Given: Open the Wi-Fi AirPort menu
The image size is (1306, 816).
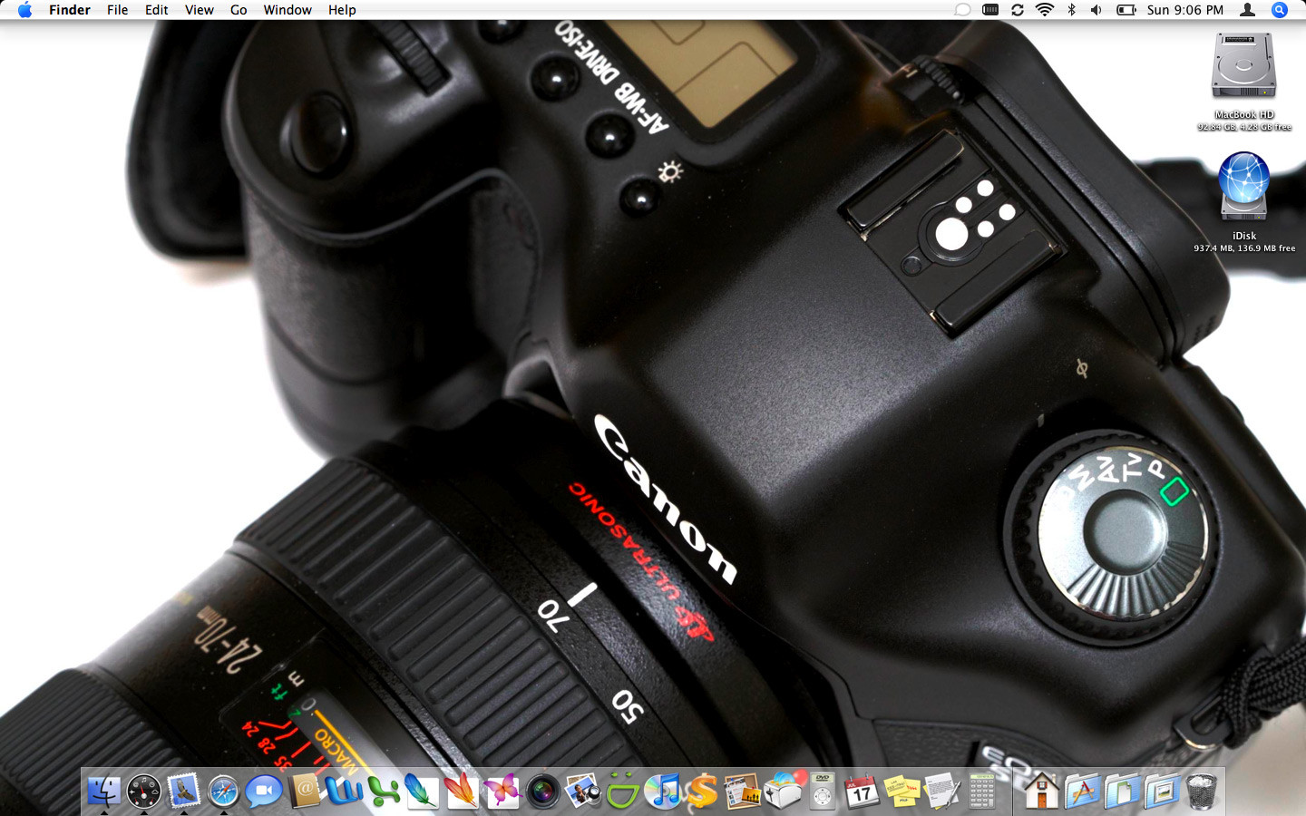Looking at the screenshot, I should [x=1045, y=10].
